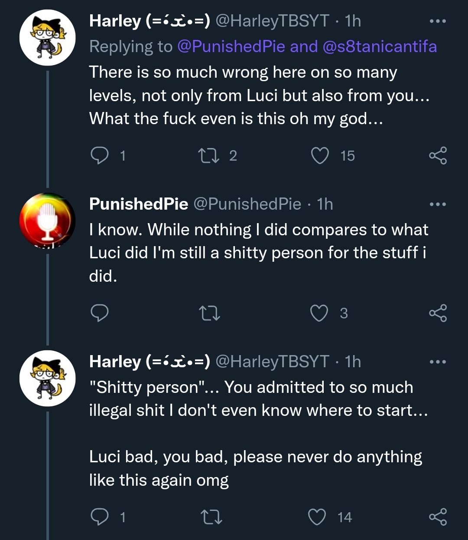Like Harley's tweet with 14 likes
Image resolution: width=468 pixels, height=540 pixels.
tap(317, 517)
